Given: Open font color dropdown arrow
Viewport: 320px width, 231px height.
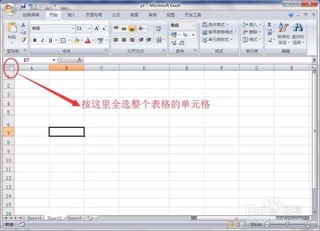Looking at the screenshot, I should (93, 40).
